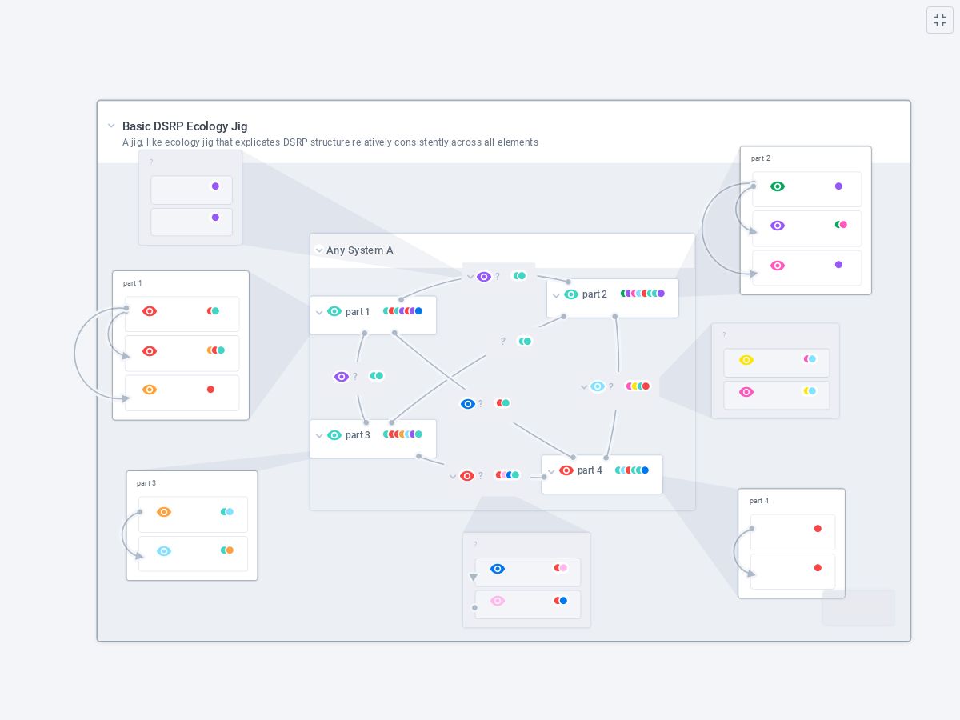Expand the part 2 node chevron

[556, 296]
